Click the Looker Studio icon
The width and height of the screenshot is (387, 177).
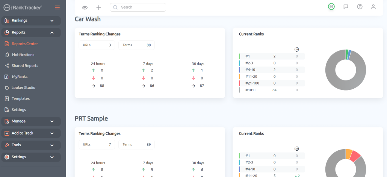pyautogui.click(x=7, y=88)
